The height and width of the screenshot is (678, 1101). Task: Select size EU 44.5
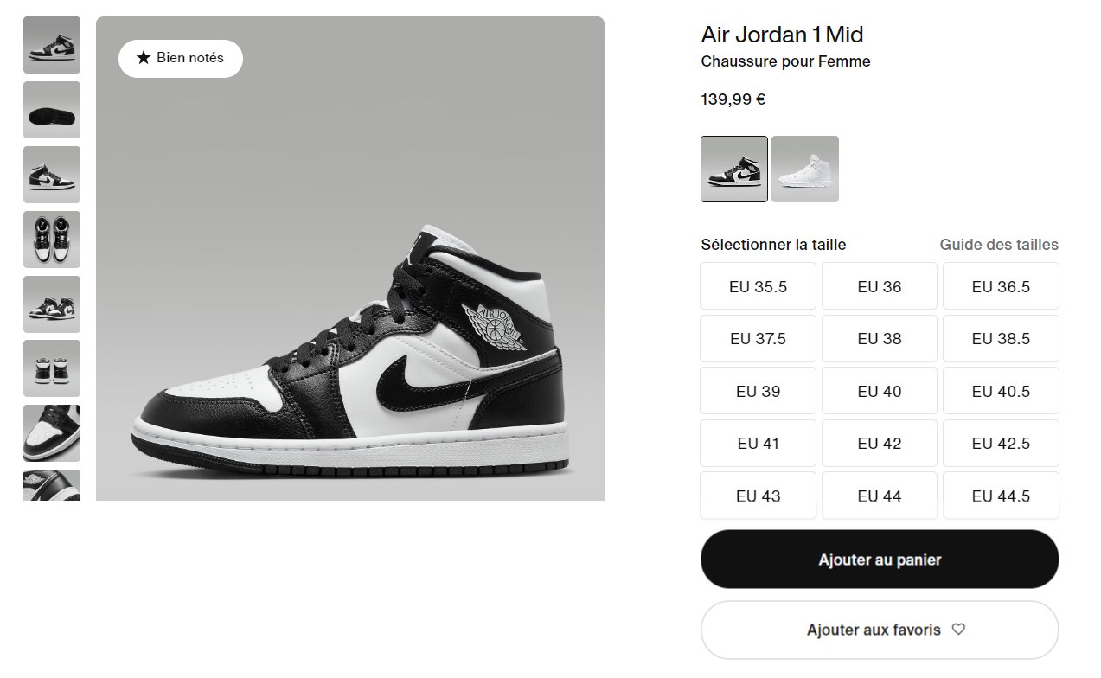tap(1001, 496)
